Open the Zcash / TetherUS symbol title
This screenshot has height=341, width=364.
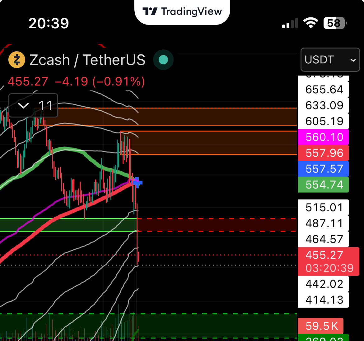tap(87, 60)
